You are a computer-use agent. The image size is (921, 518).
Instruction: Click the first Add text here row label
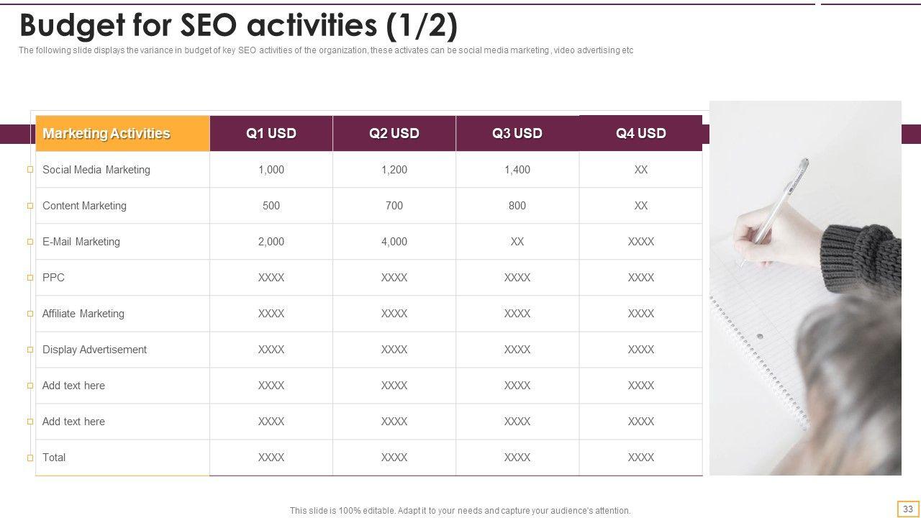[x=73, y=386]
